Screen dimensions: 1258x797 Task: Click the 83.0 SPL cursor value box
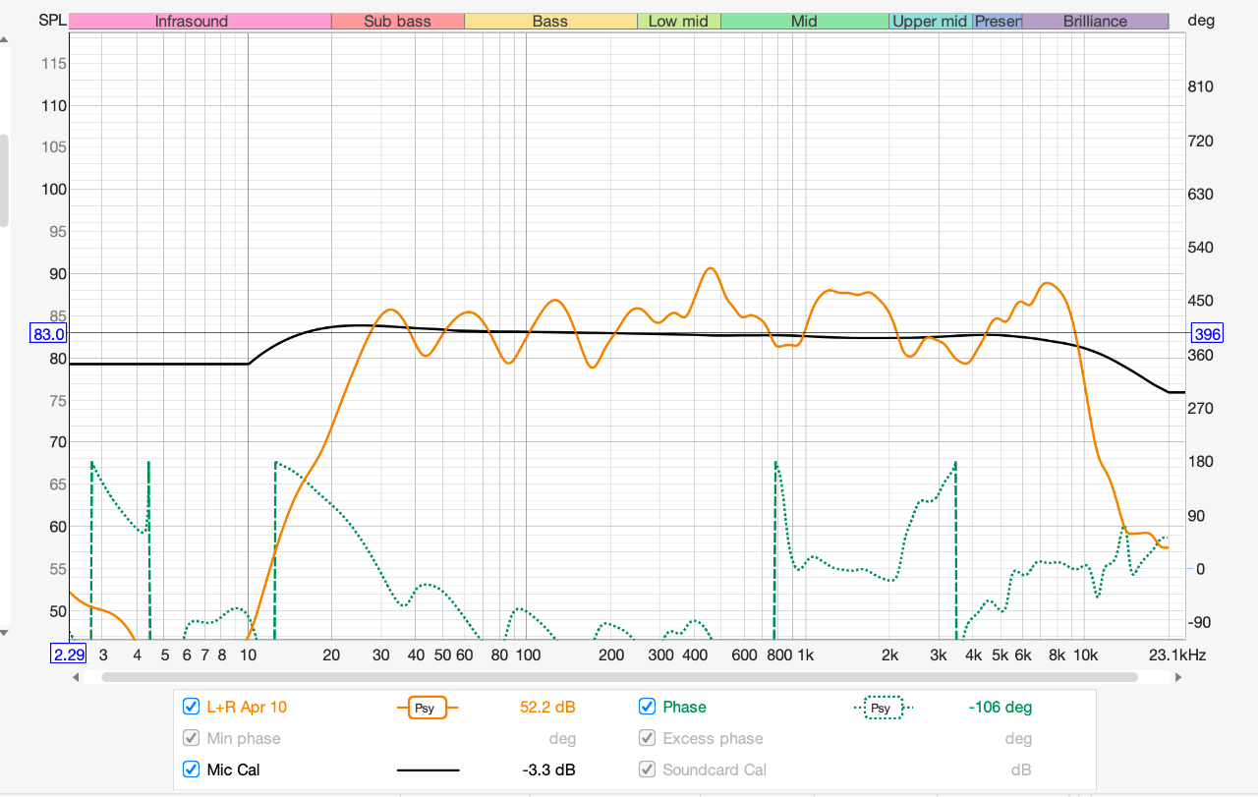click(x=48, y=334)
